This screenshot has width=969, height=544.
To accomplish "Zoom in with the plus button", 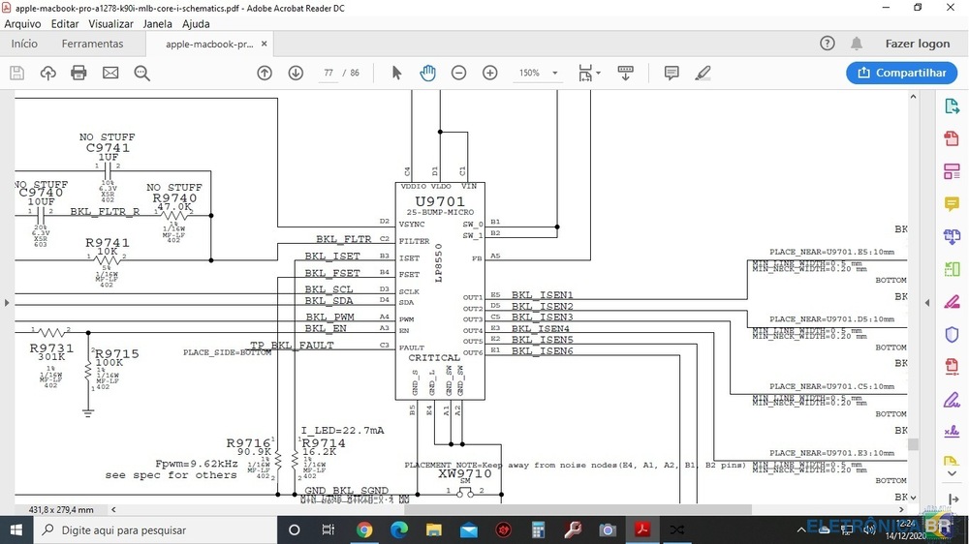I will point(490,73).
